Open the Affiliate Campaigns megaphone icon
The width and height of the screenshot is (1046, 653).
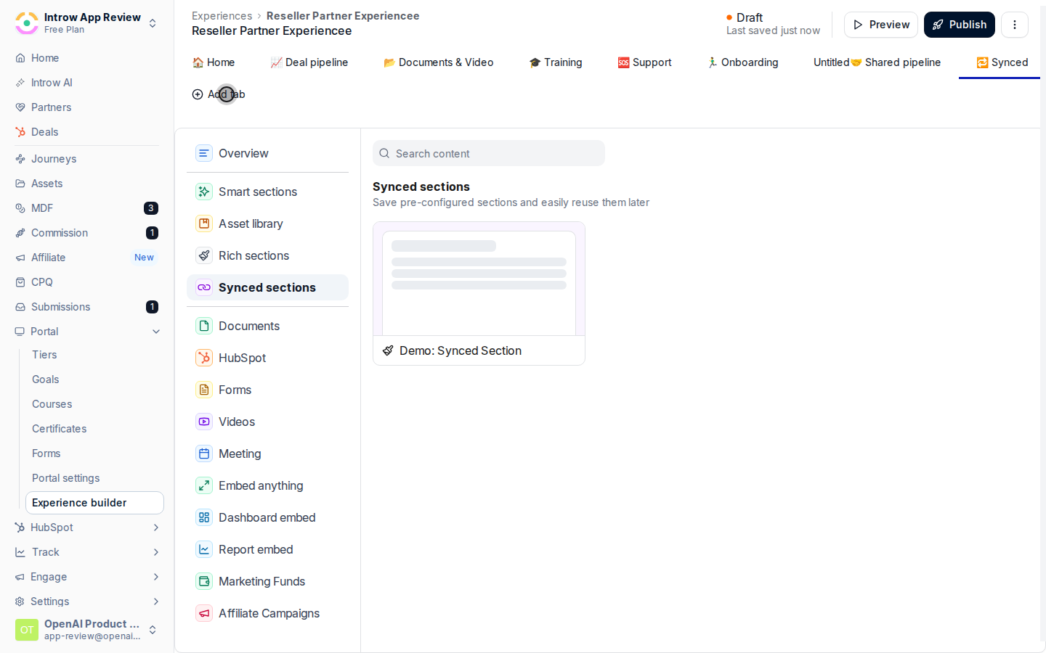(x=204, y=613)
